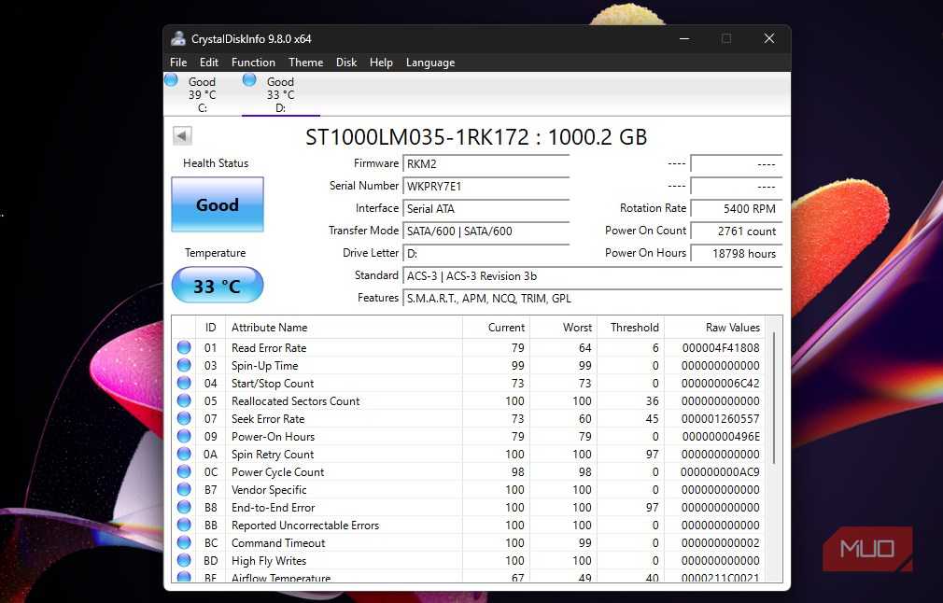Click status orb in Start/Stop Count row

click(184, 383)
